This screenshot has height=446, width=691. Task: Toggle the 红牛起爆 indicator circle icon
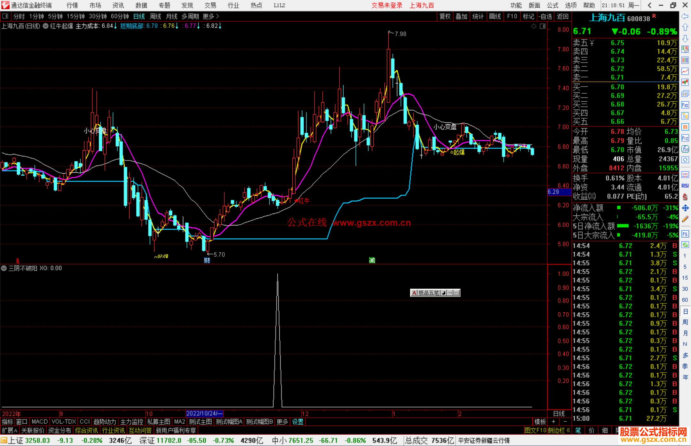(46, 26)
